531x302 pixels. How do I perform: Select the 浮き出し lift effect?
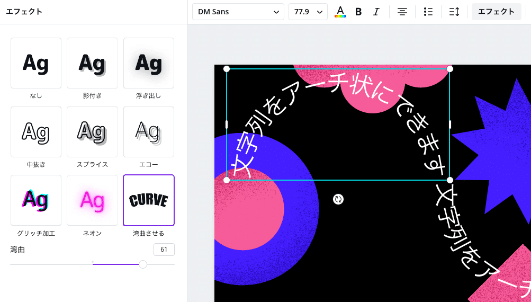tap(149, 63)
